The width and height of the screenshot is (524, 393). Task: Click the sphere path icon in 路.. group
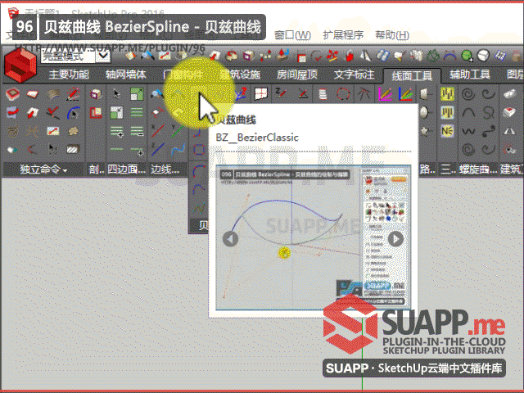tap(424, 113)
